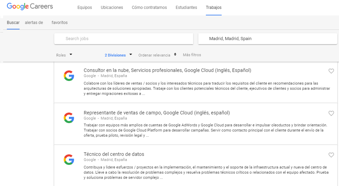Click Google logo beside Representante de ventas
The width and height of the screenshot is (339, 186).
(x=69, y=118)
